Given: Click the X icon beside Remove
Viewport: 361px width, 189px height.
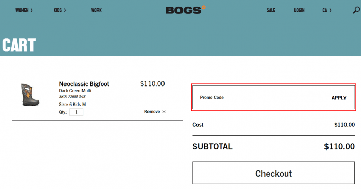Looking at the screenshot, I should point(164,112).
